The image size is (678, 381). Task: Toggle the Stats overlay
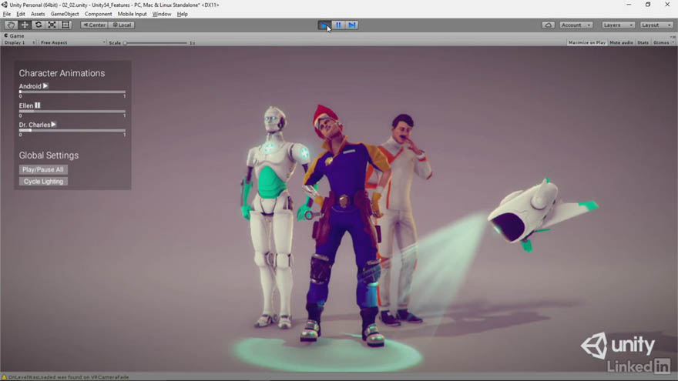(x=643, y=43)
